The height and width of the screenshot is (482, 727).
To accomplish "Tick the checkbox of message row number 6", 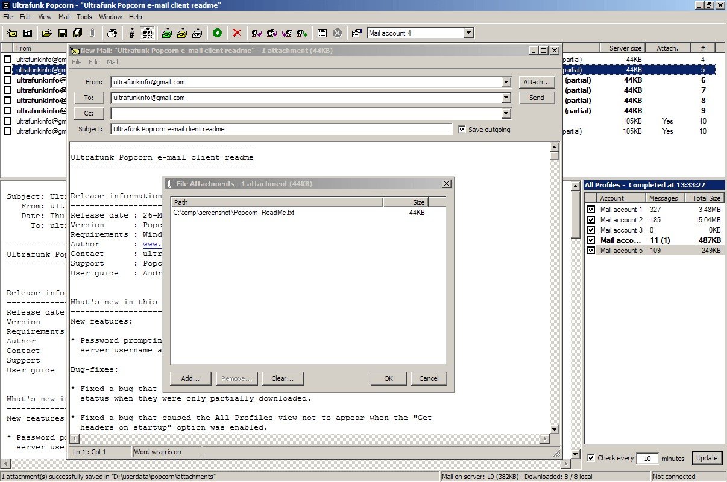I will click(x=8, y=80).
